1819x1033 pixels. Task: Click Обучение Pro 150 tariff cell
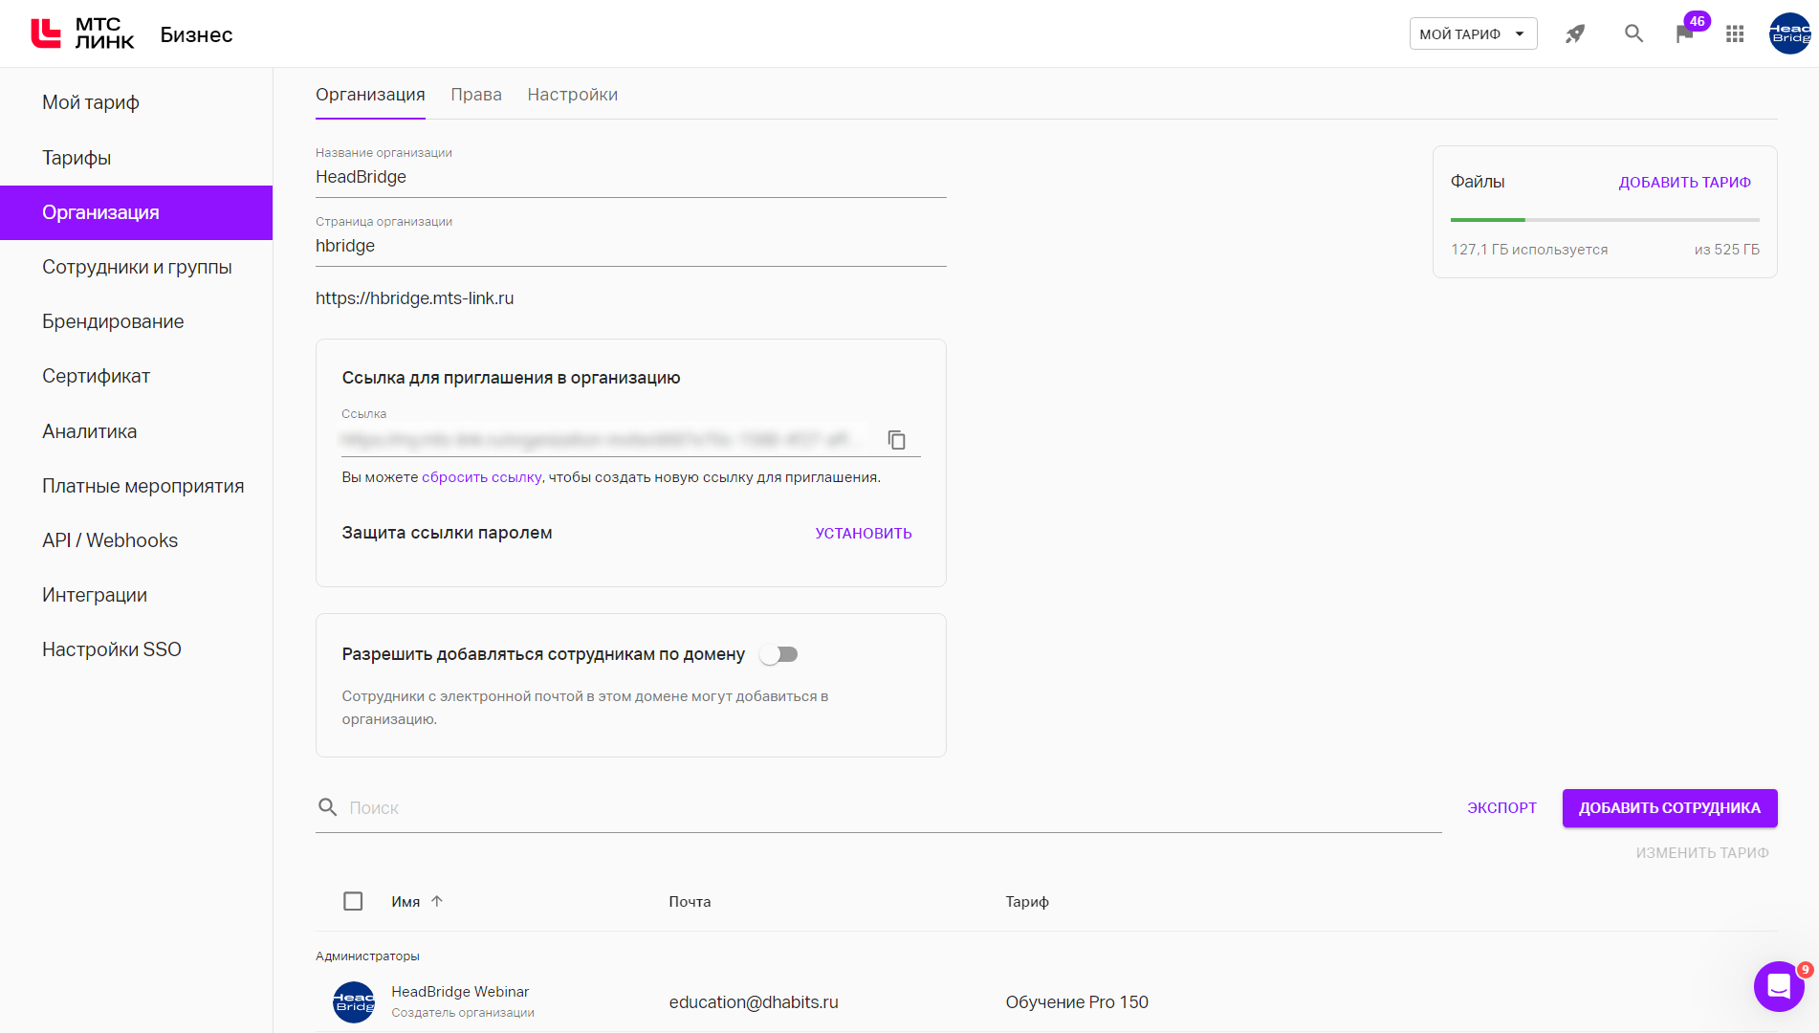[1077, 1002]
